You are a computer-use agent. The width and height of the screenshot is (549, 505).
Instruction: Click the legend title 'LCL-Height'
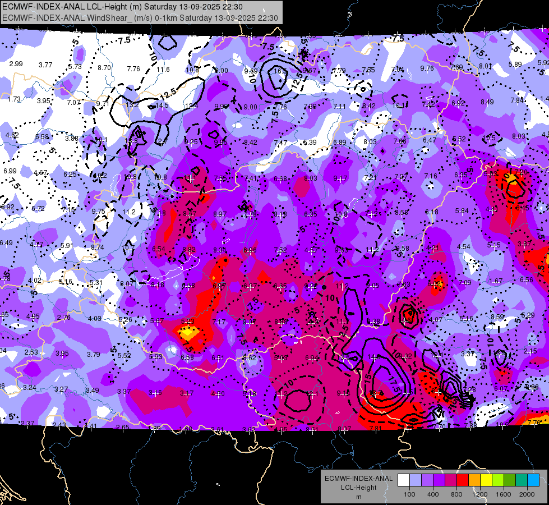pos(358,488)
